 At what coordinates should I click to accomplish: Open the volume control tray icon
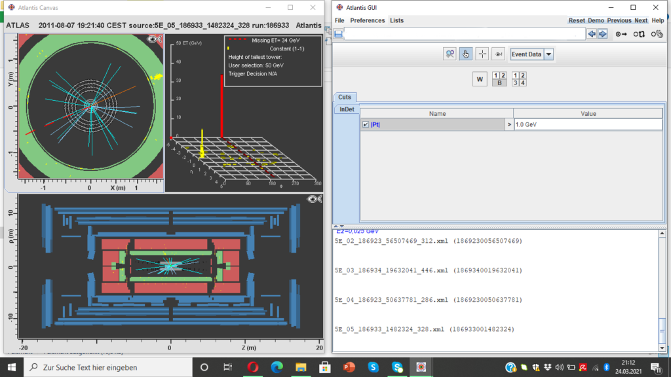coord(560,367)
